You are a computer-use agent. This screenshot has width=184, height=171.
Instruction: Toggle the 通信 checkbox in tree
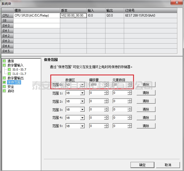click(x=4, y=61)
